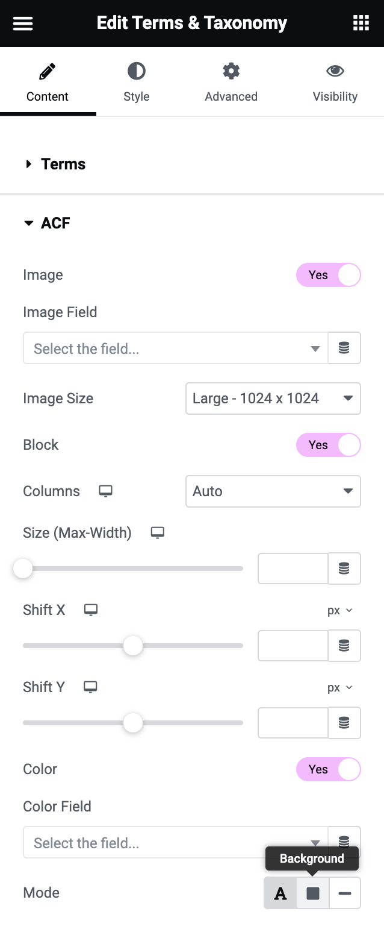
Task: Select the line mode dash icon
Action: (345, 893)
